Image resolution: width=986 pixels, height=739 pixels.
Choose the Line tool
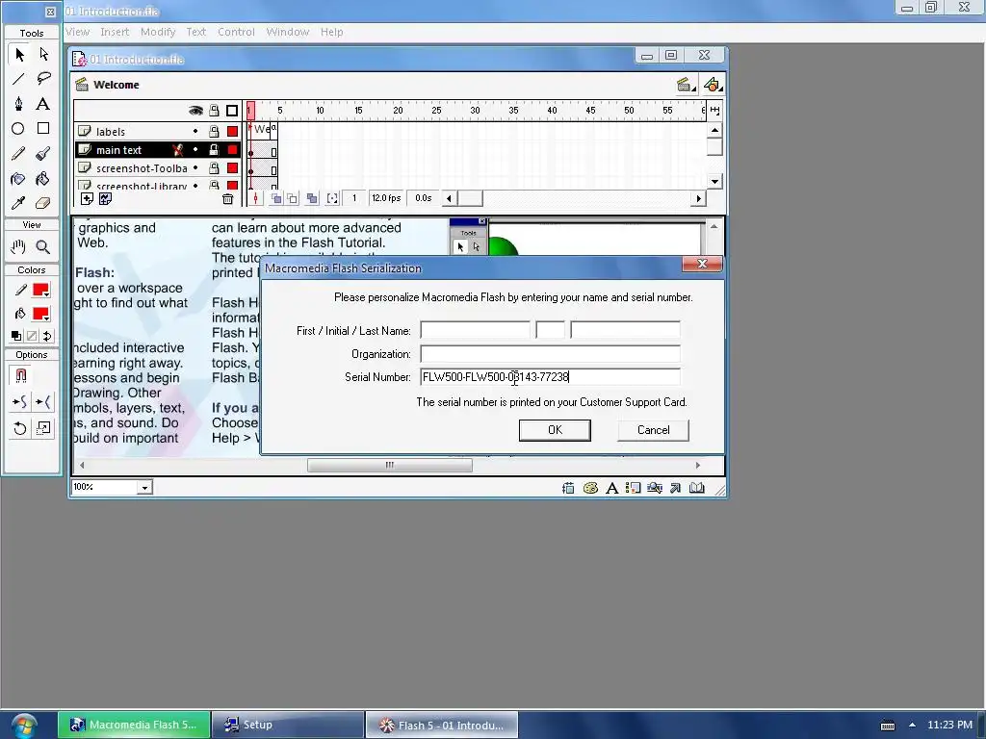pos(19,79)
